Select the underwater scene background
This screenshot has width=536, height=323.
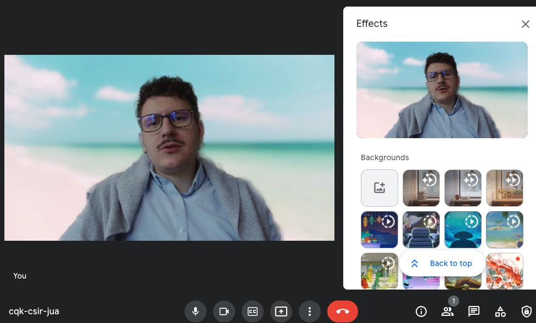click(x=463, y=230)
